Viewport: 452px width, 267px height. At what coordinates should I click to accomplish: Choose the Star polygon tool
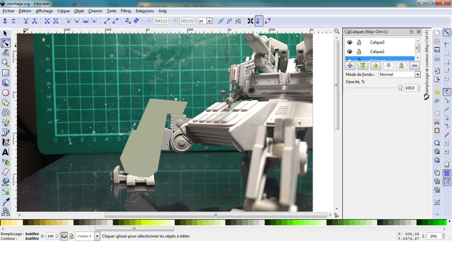pyautogui.click(x=6, y=103)
